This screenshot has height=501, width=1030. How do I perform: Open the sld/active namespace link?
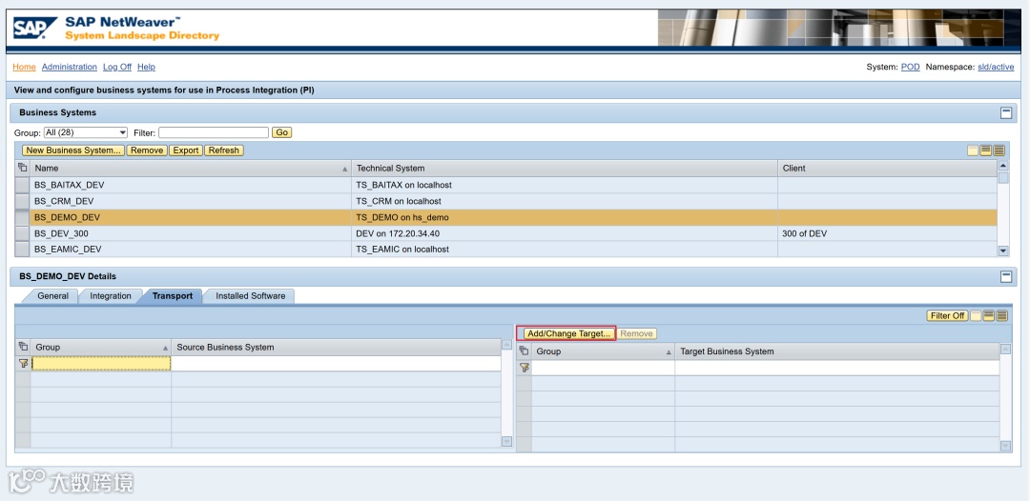point(996,67)
